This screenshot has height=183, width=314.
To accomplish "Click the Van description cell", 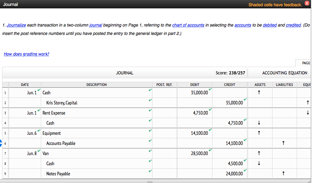I will [x=97, y=153].
